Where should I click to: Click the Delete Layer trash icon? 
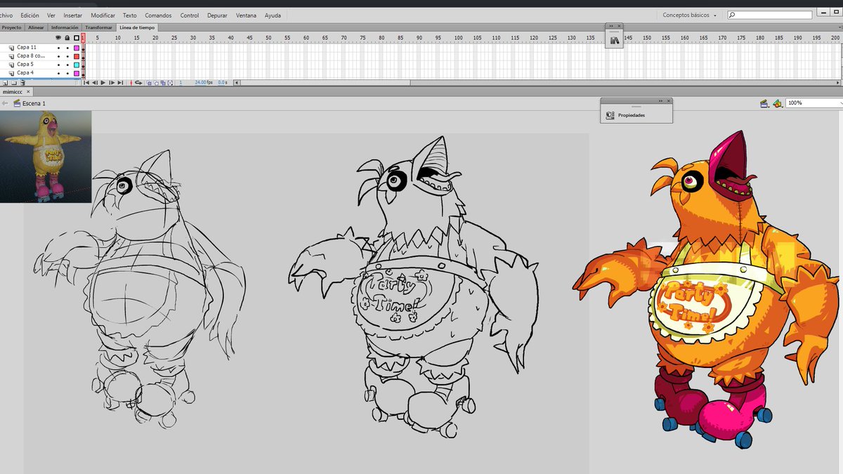point(23,83)
